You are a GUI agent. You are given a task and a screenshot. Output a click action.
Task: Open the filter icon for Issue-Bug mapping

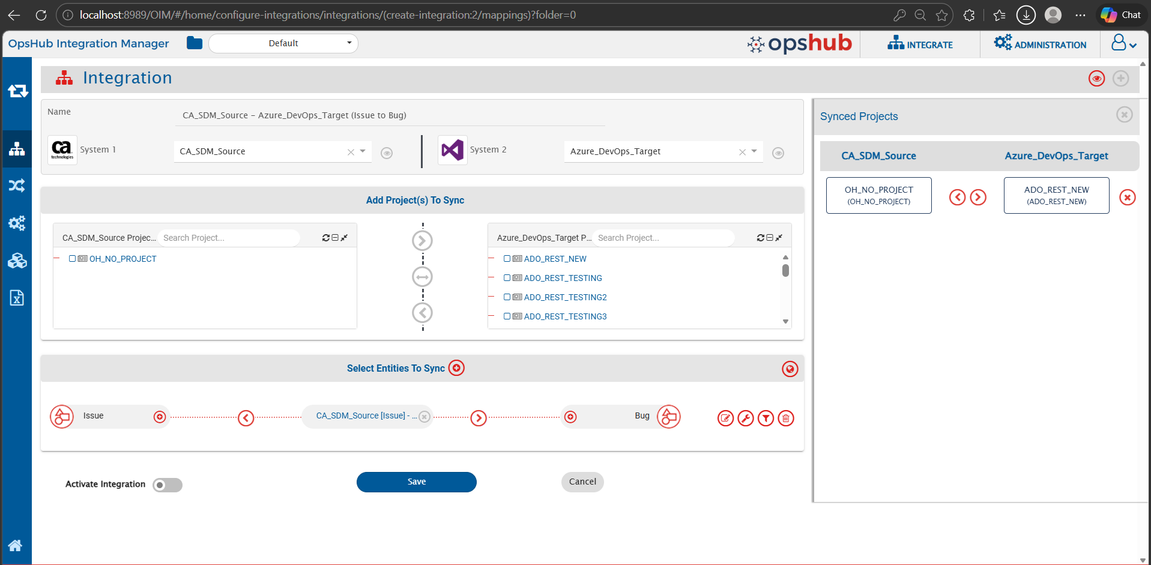click(766, 418)
